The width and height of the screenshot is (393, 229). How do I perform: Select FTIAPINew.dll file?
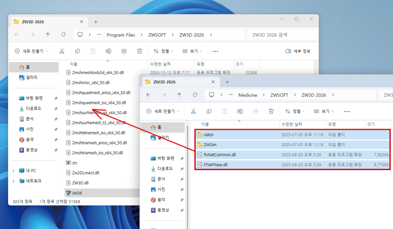[293, 165]
